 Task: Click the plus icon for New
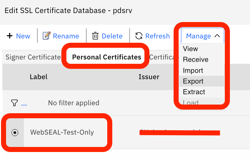pos(10,36)
